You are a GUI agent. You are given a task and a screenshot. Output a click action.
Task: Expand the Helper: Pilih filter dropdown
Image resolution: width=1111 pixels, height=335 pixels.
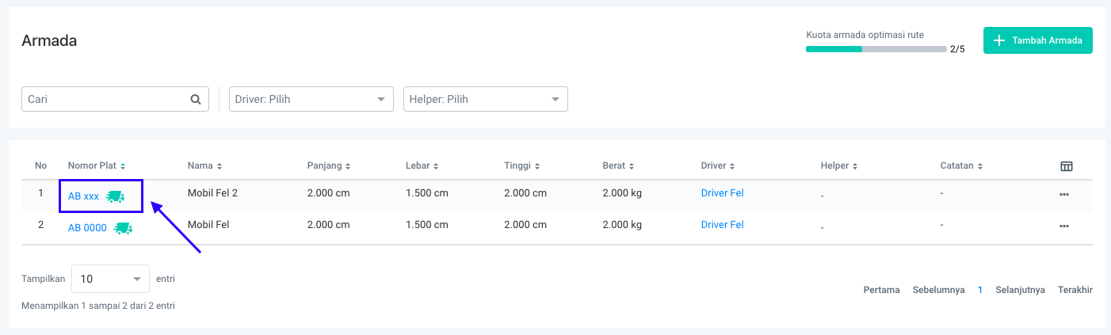pos(485,100)
